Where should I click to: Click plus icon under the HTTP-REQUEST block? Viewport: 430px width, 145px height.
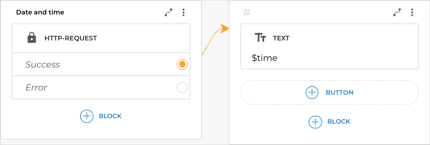(x=86, y=116)
